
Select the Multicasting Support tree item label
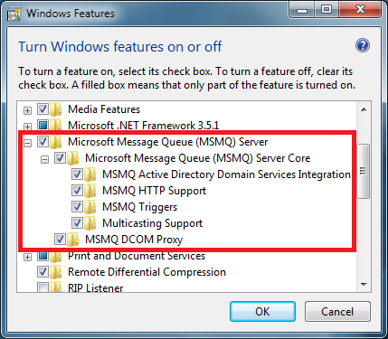[x=153, y=223]
